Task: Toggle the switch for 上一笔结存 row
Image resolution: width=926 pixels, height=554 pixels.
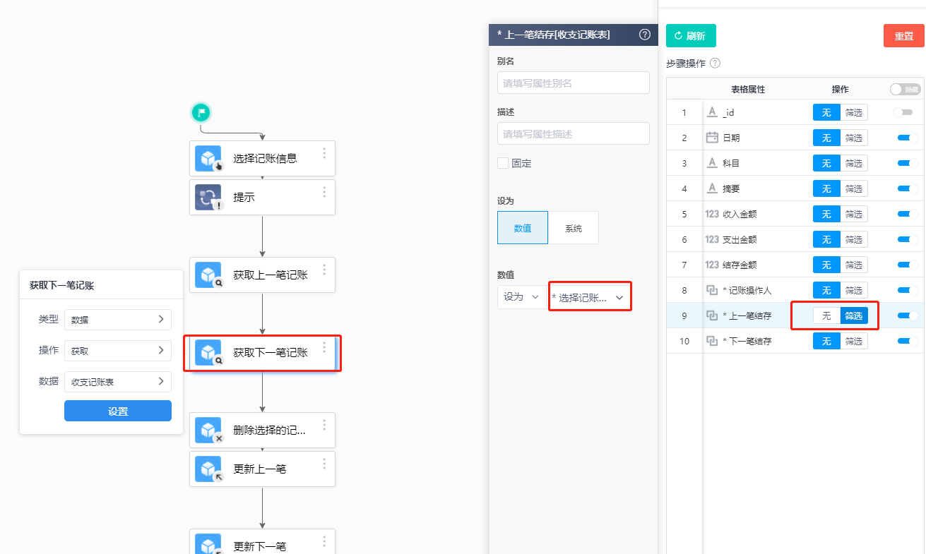Action: click(x=908, y=315)
